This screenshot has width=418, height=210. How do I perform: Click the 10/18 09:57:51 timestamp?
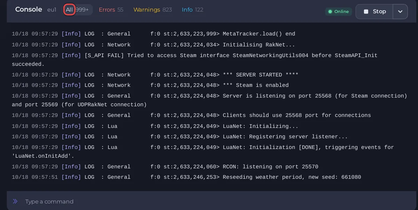pos(35,177)
